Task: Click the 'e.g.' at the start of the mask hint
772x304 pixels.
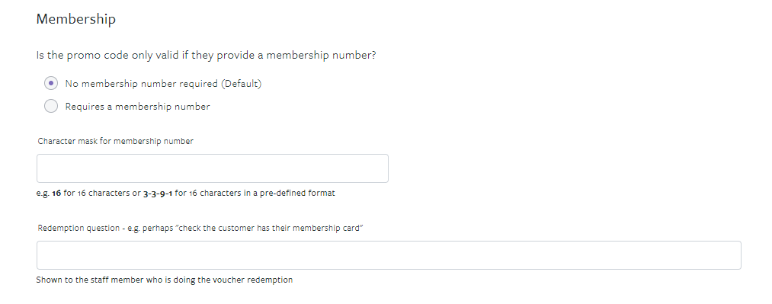Action: (x=43, y=194)
